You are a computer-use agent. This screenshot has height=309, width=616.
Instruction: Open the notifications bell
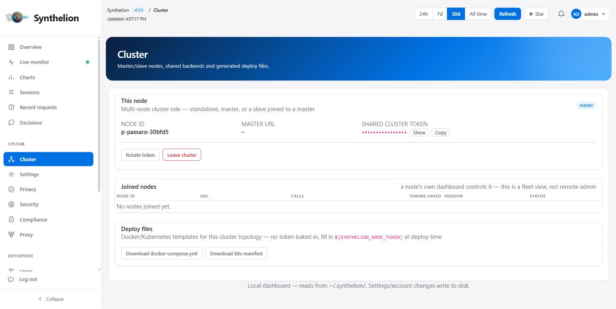tap(561, 14)
